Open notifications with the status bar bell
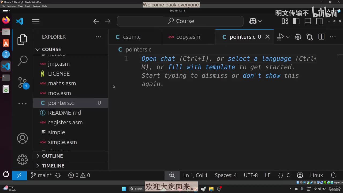The width and height of the screenshot is (343, 193). 333,175
